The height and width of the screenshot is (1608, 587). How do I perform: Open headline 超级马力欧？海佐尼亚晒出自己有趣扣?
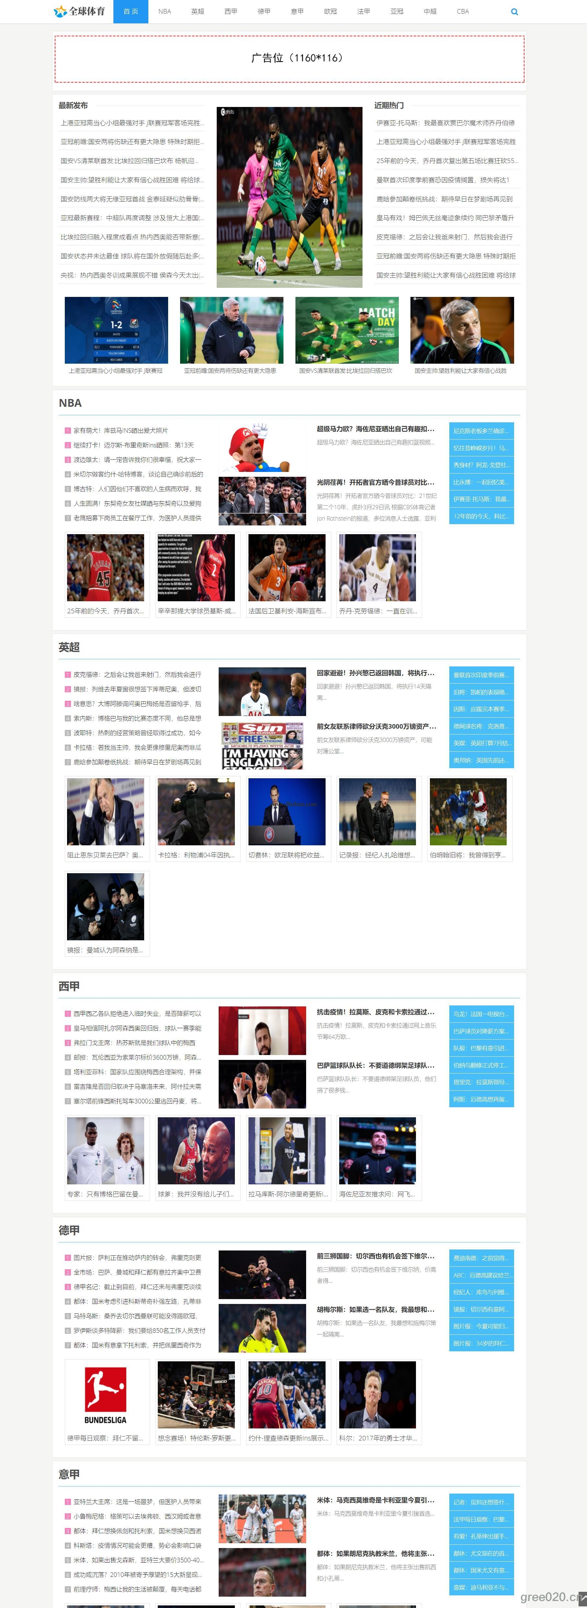375,429
